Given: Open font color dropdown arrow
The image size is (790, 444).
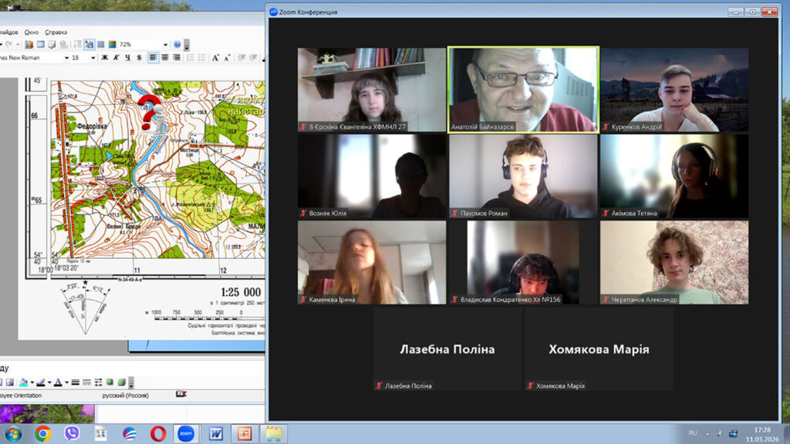Looking at the screenshot, I should (66, 382).
